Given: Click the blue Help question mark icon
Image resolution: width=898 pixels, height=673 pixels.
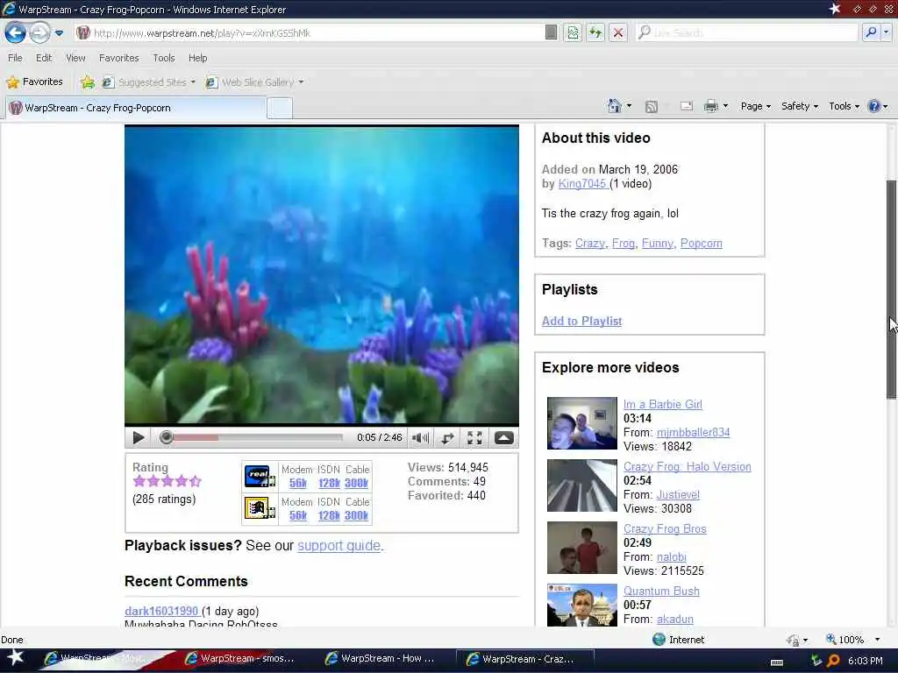Looking at the screenshot, I should pyautogui.click(x=874, y=106).
